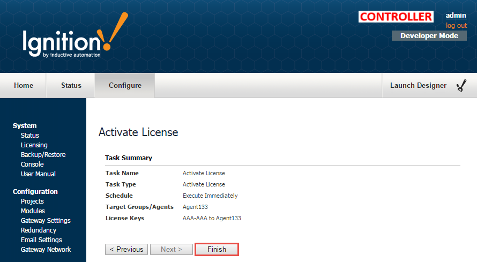The image size is (477, 262).
Task: Click the Configuration section header
Action: coord(35,191)
